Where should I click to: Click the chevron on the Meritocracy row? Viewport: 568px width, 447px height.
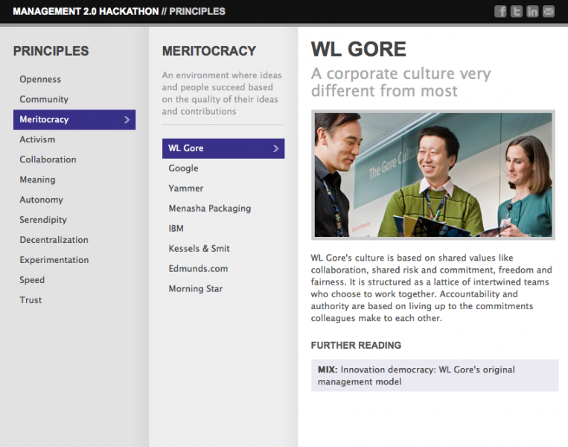pos(127,120)
